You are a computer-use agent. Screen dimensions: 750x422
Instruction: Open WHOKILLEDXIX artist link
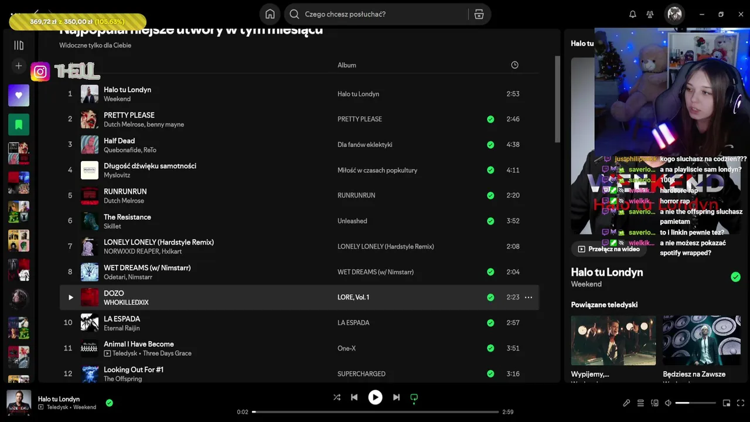pos(126,303)
